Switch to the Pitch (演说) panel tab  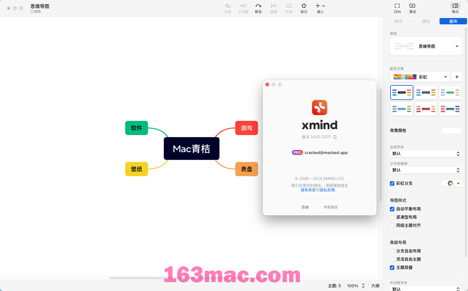tap(426, 21)
